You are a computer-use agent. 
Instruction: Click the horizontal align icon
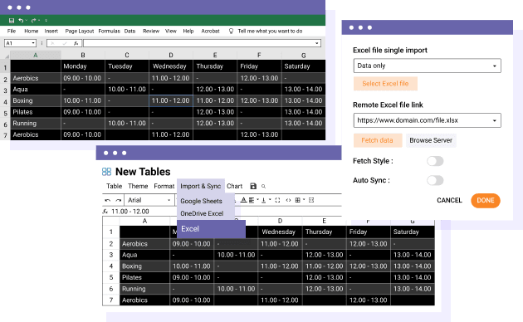252,200
